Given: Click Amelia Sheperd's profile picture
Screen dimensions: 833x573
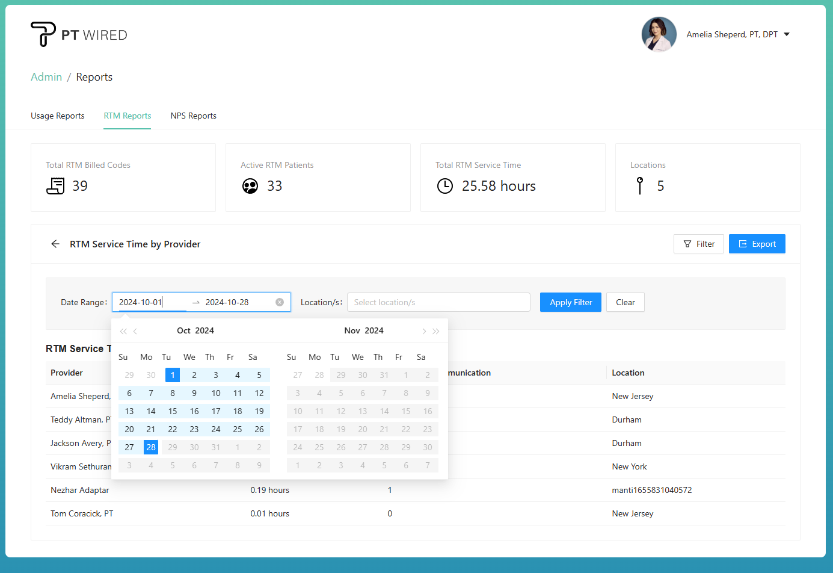Looking at the screenshot, I should [x=659, y=34].
